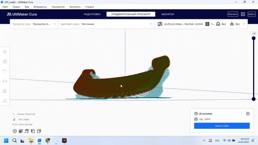Viewport: 258px width, 145px height.
Task: Switch to the МОНИТОР stage
Action: click(168, 14)
